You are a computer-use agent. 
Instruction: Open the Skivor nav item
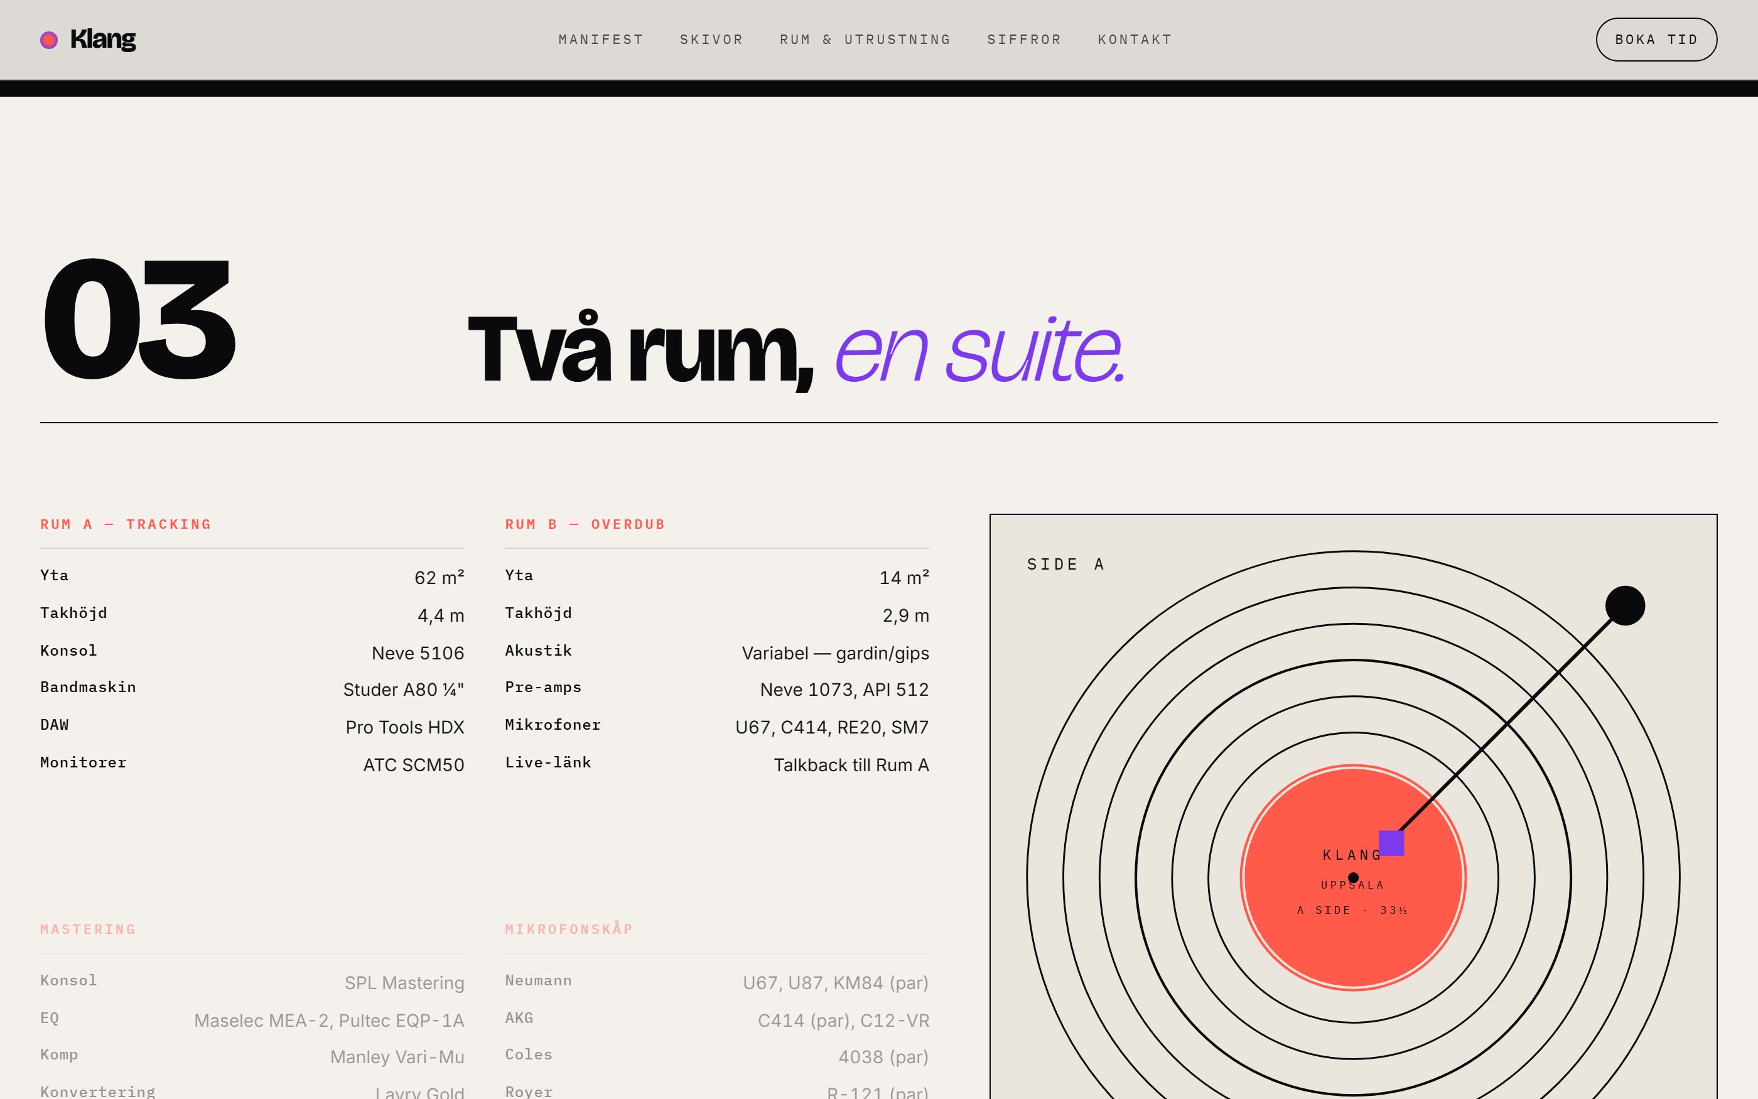coord(711,39)
